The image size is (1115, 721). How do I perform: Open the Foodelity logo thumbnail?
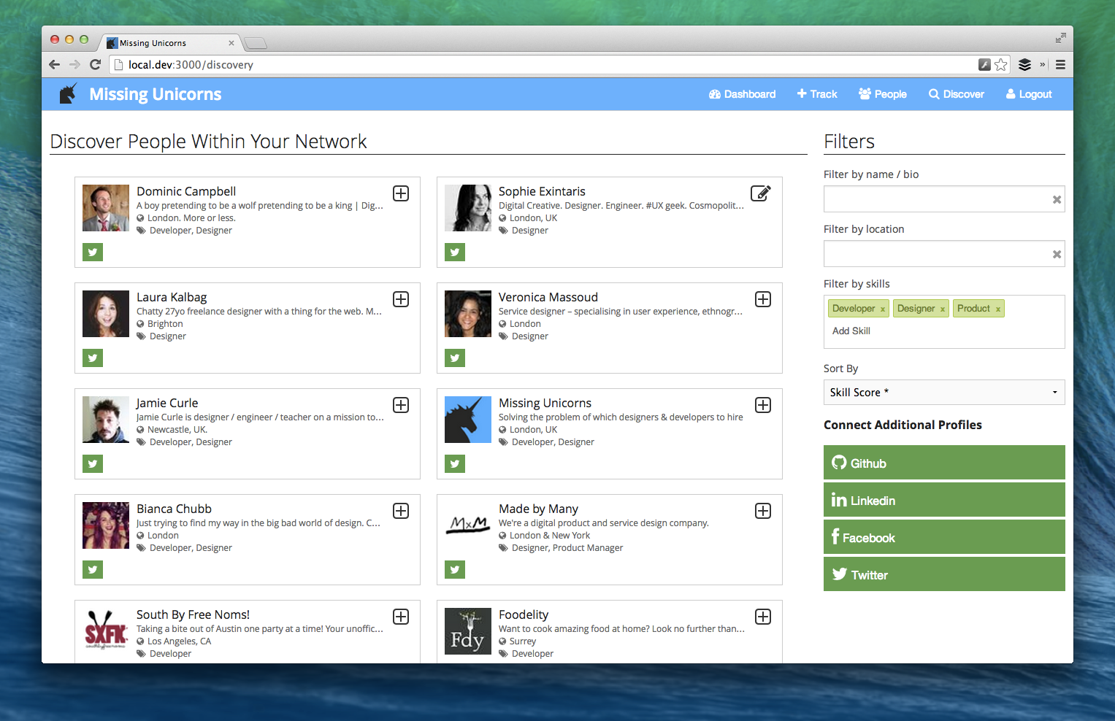coord(468,631)
